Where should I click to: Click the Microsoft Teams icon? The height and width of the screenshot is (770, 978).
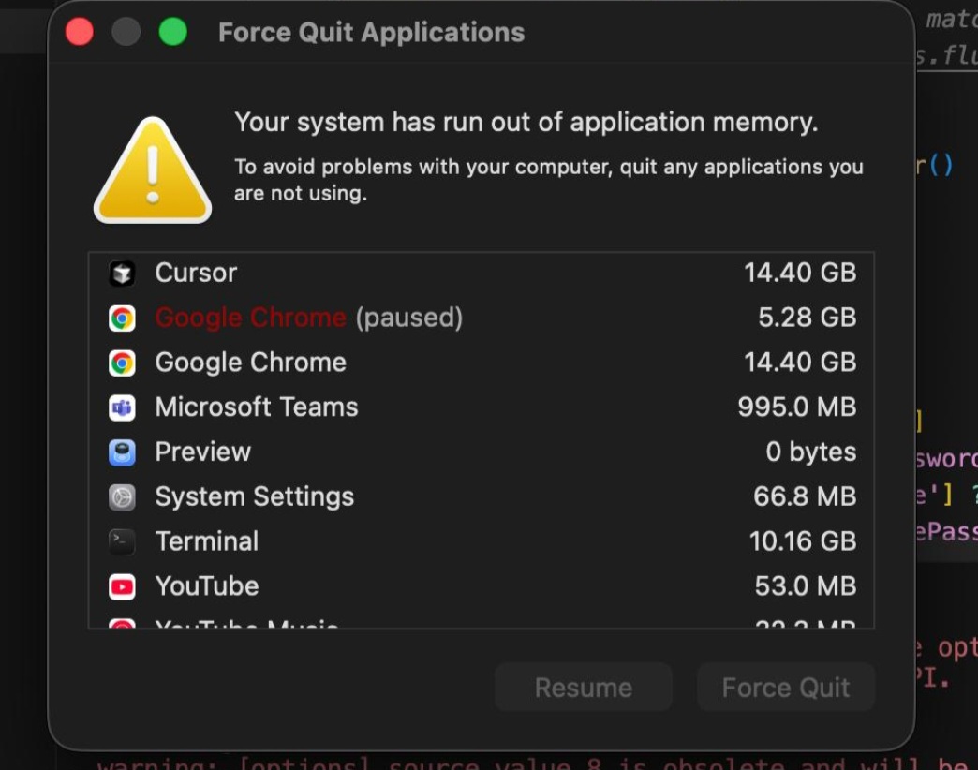(122, 407)
